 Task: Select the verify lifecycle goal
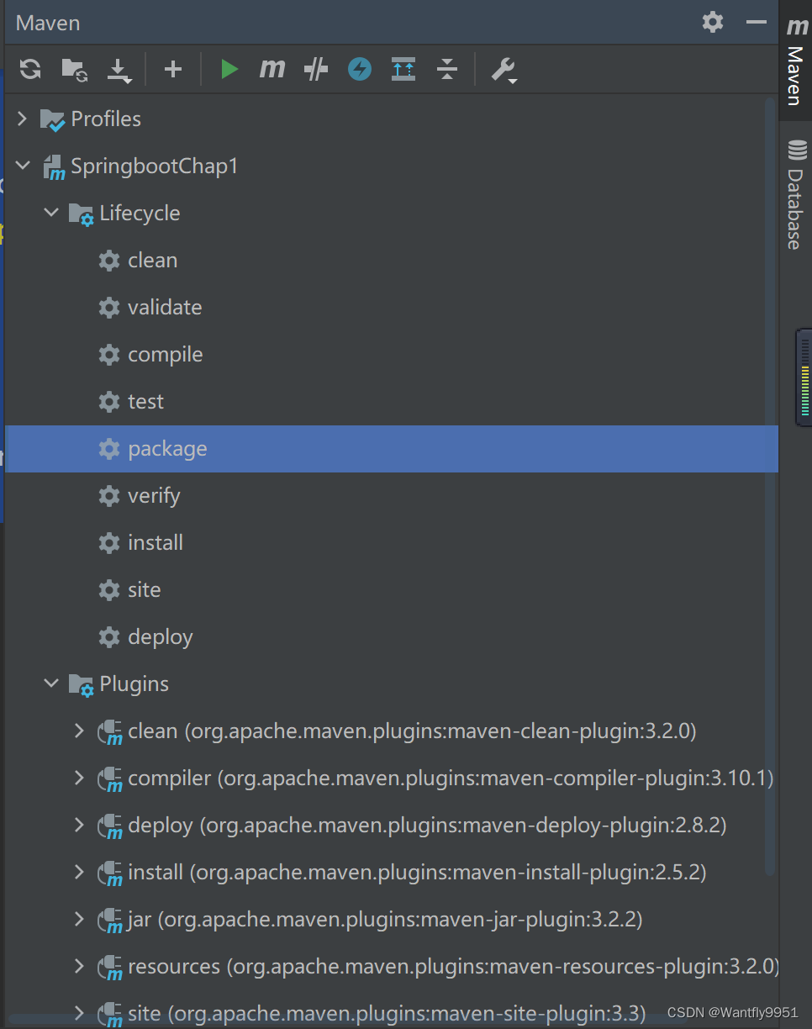[392, 495]
